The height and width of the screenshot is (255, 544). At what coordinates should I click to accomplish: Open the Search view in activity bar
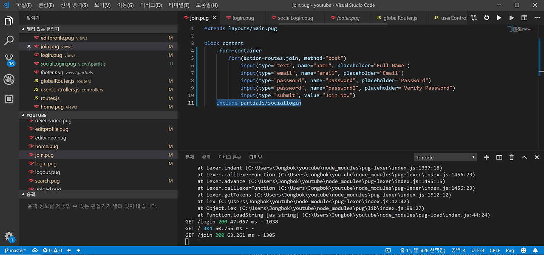click(x=9, y=40)
